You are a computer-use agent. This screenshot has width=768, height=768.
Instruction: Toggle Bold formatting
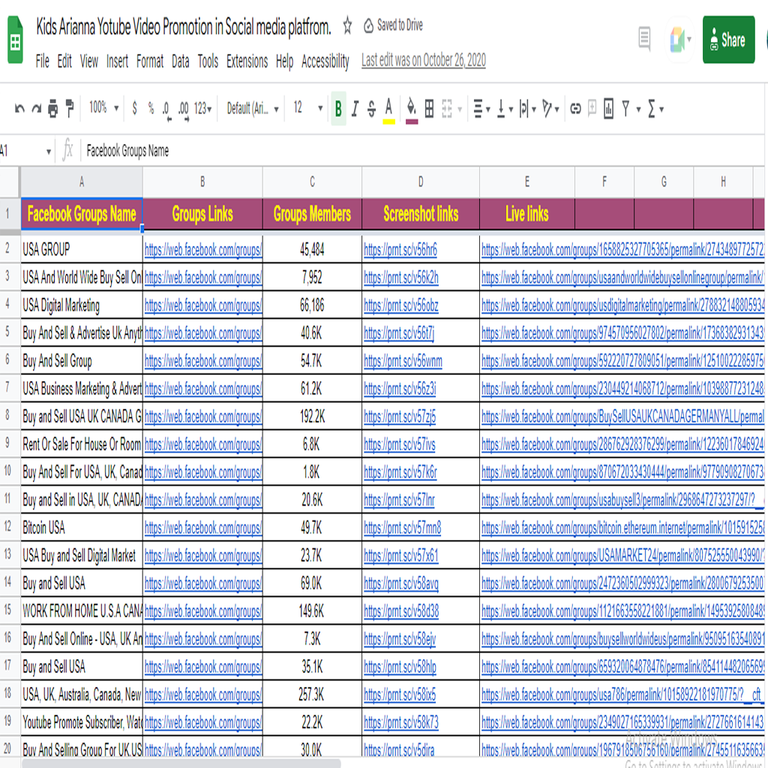pyautogui.click(x=338, y=108)
